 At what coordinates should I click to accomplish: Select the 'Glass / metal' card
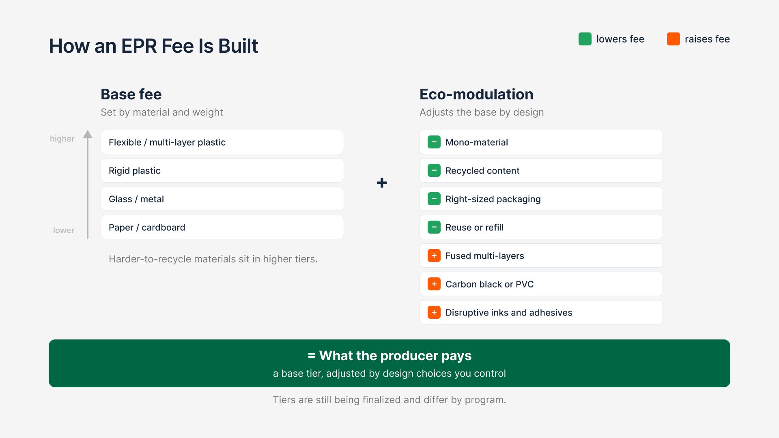(222, 199)
